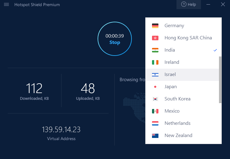Switch location to New Zealand
230x159 pixels.
[x=182, y=136]
